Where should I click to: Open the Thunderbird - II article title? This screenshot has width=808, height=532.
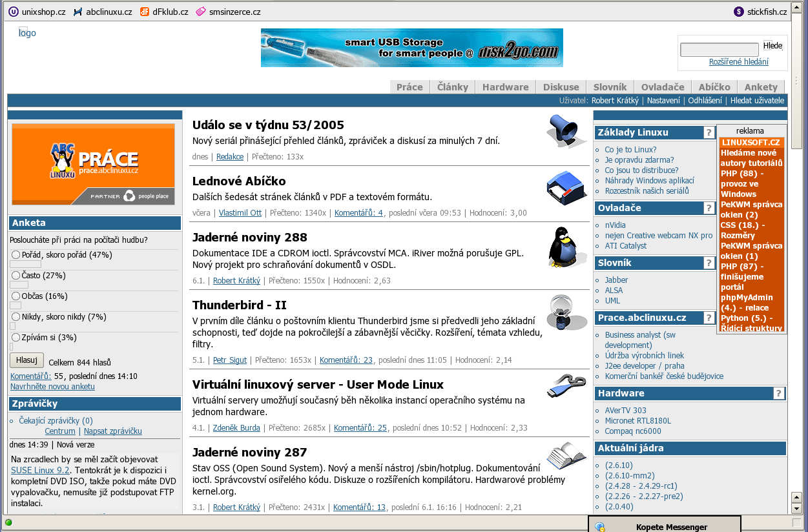tap(240, 305)
